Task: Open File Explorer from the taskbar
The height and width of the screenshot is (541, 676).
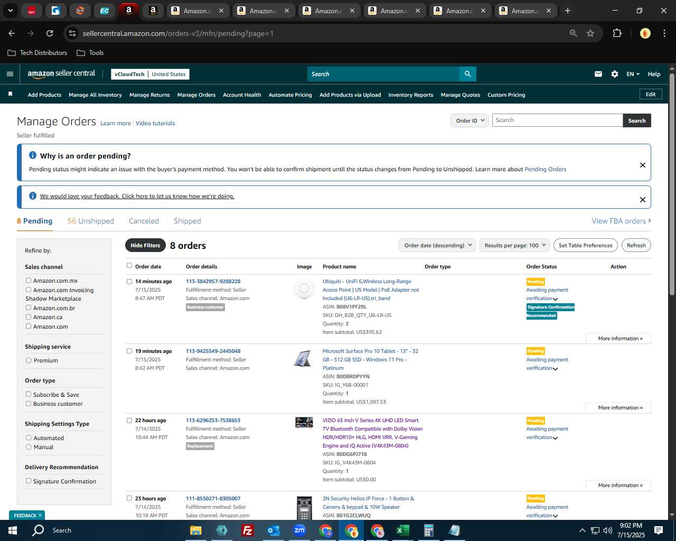Action: pyautogui.click(x=196, y=530)
